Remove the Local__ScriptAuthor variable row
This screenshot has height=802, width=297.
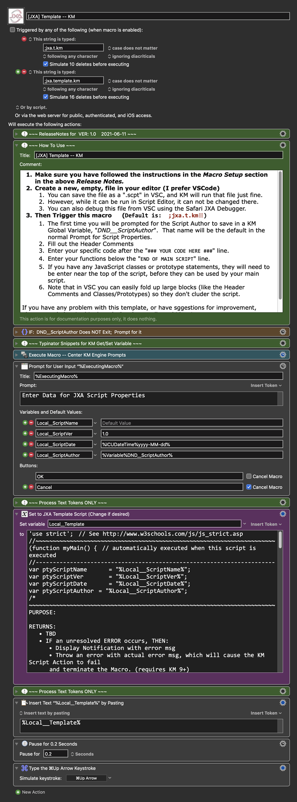(x=31, y=455)
